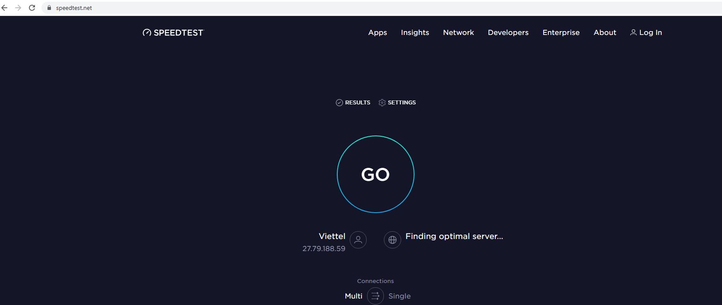Open the About menu
Screen dimensions: 722x305
coord(605,32)
